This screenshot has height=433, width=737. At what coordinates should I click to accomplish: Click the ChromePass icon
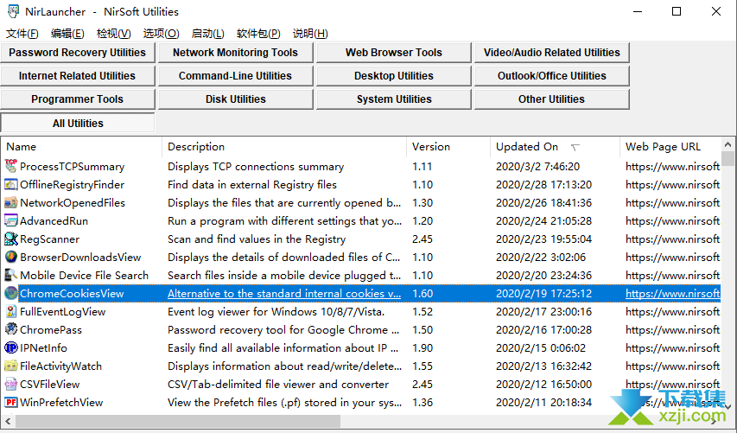point(11,330)
